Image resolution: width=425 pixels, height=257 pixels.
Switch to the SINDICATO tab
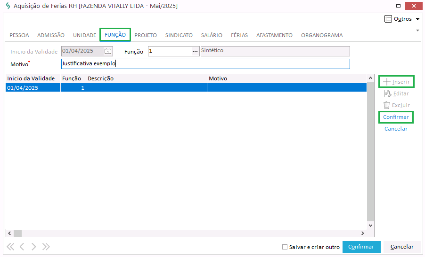179,35
